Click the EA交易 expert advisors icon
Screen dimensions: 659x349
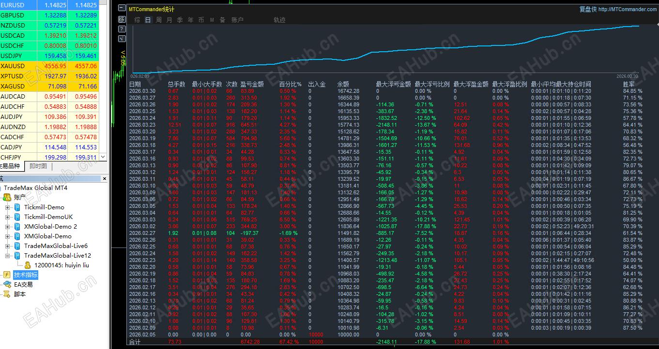point(7,284)
